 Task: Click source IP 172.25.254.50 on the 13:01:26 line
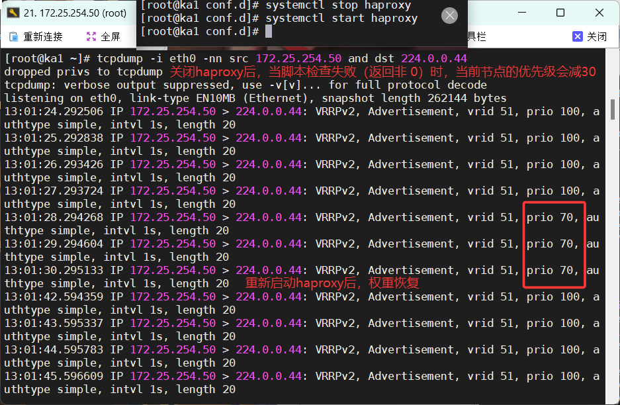point(173,165)
